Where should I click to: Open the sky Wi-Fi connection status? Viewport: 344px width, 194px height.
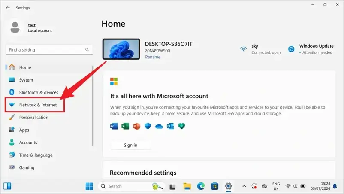pyautogui.click(x=260, y=49)
